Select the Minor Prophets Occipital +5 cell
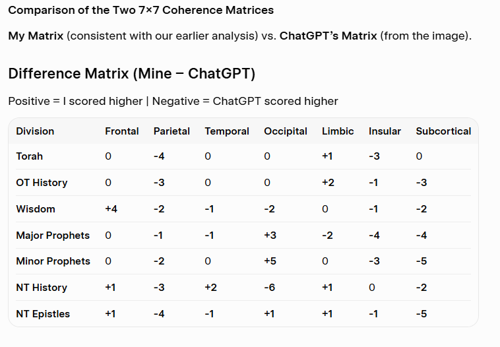Screen dimensions: 500x347 pos(270,261)
